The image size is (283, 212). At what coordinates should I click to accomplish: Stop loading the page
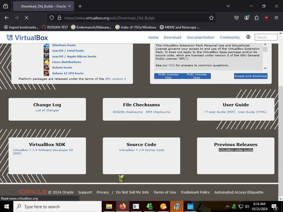pos(27,18)
